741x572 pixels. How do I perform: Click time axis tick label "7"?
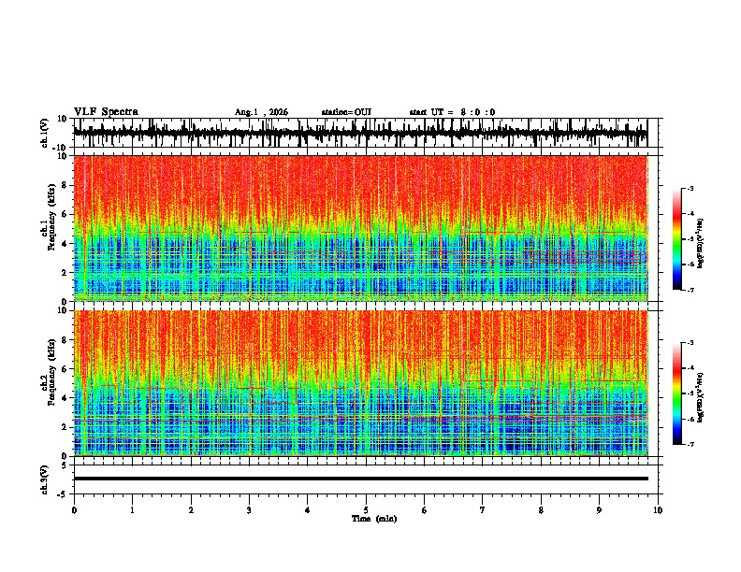coord(483,510)
